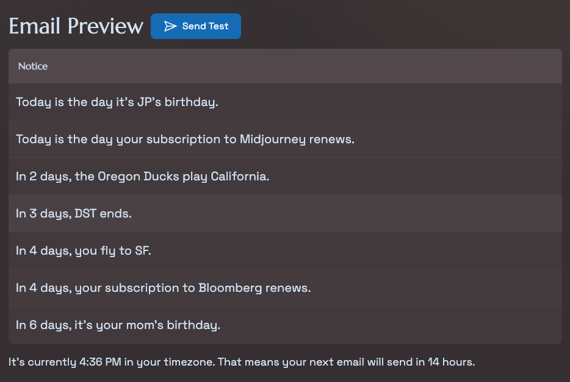Click the Notice column header
Viewport: 570px width, 382px height.
point(33,66)
